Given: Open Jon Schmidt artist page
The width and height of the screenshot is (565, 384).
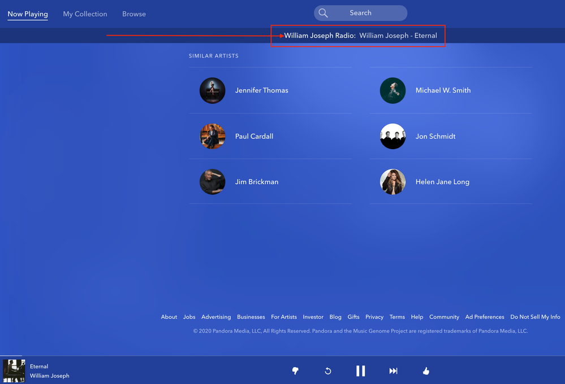Looking at the screenshot, I should coord(435,136).
